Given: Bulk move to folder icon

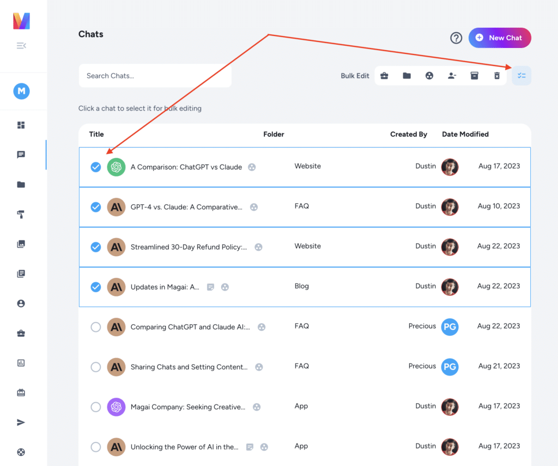Looking at the screenshot, I should 407,75.
